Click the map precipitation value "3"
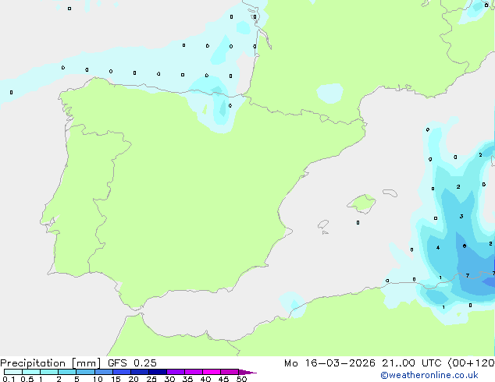This screenshot has width=495, height=382. tap(461, 217)
